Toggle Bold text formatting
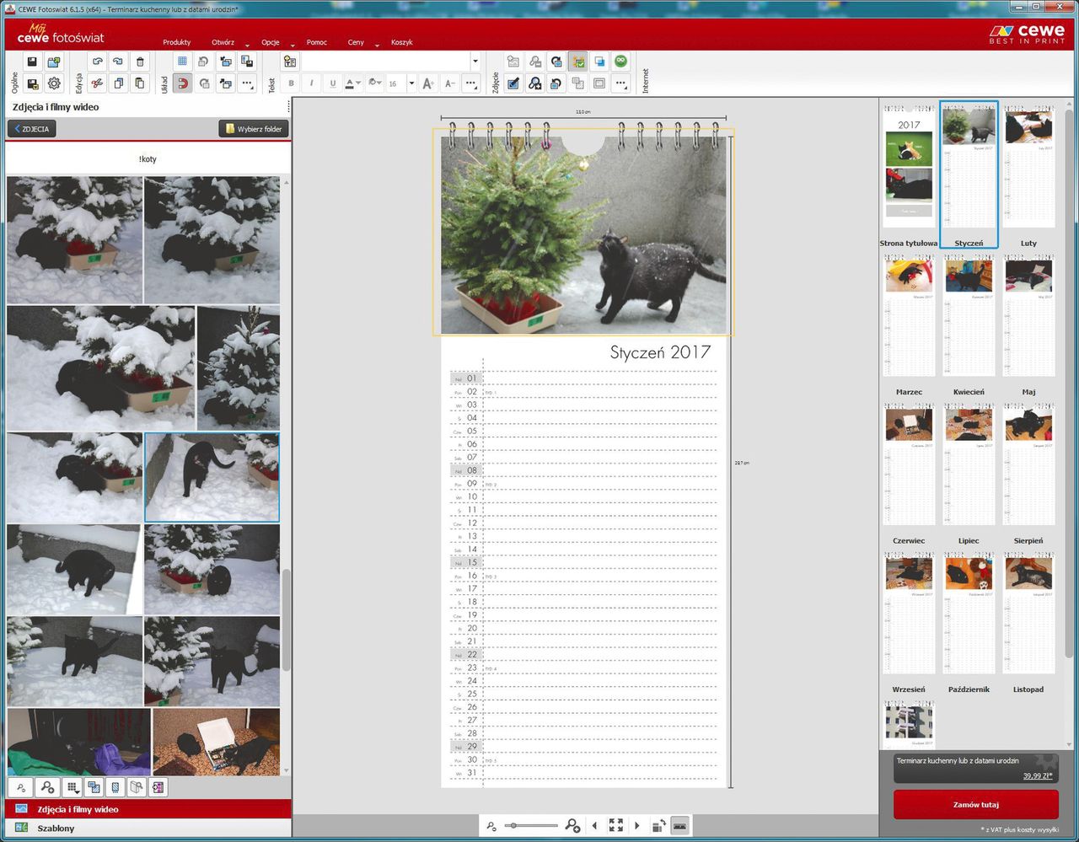 pos(291,83)
